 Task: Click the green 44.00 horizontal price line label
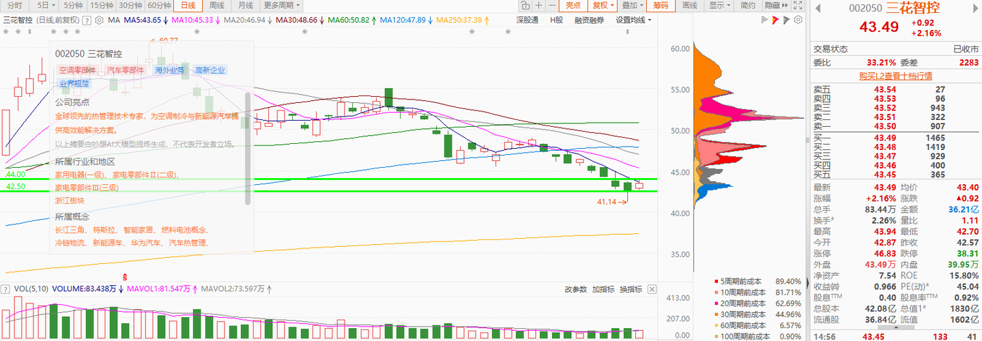tap(16, 175)
